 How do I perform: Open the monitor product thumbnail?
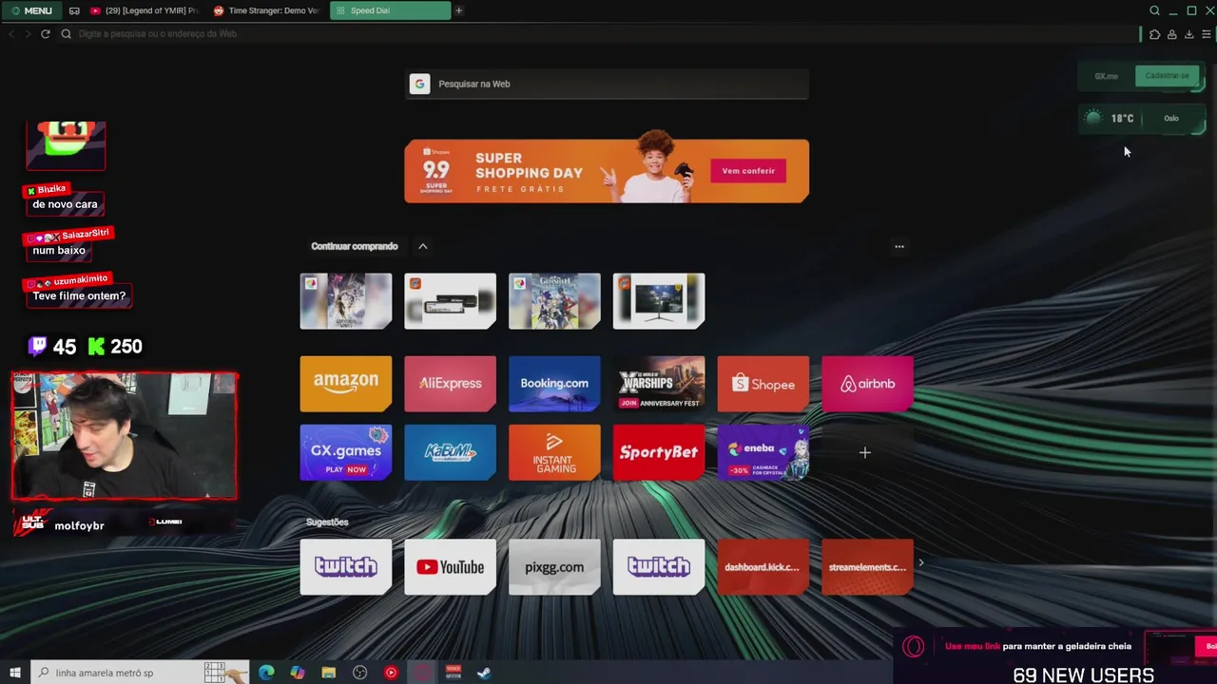pyautogui.click(x=659, y=301)
